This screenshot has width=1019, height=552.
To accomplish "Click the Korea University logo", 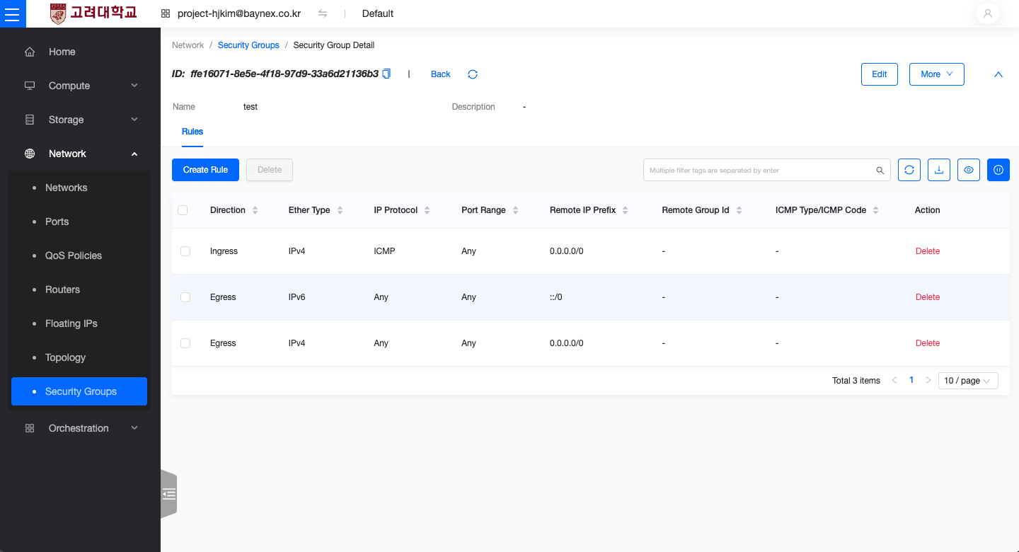I will pos(93,13).
